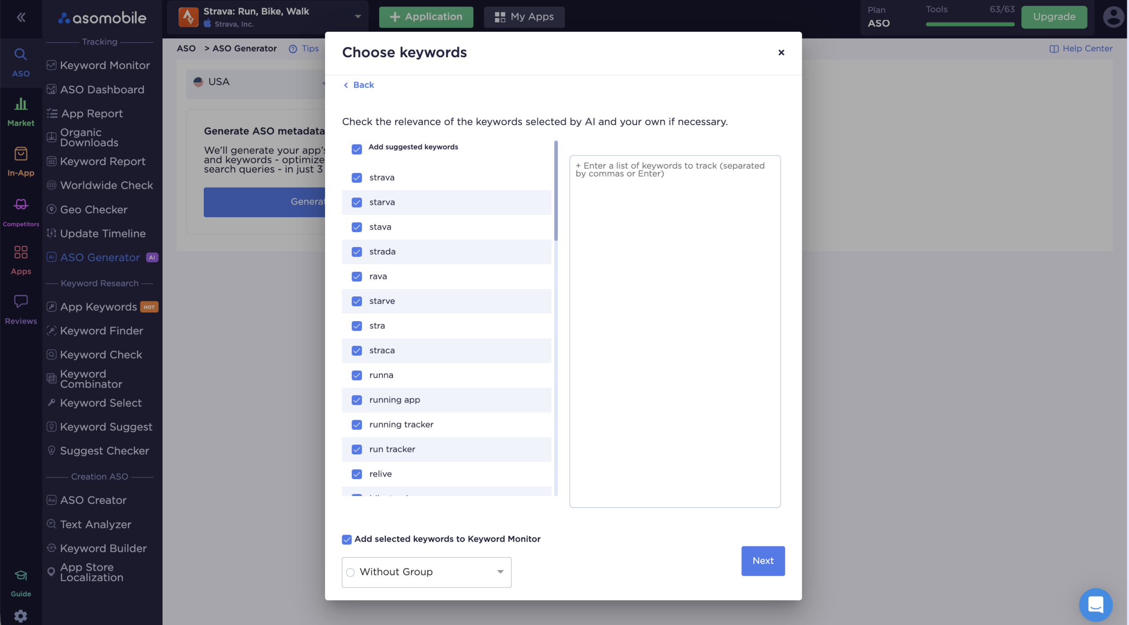
Task: Click the App Report list icon
Action: [x=52, y=114]
